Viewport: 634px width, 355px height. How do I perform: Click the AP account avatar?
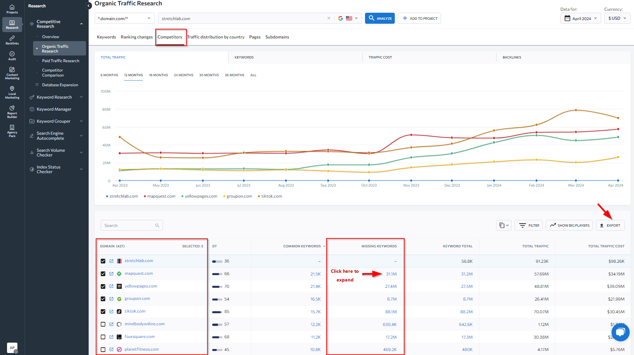click(x=12, y=348)
